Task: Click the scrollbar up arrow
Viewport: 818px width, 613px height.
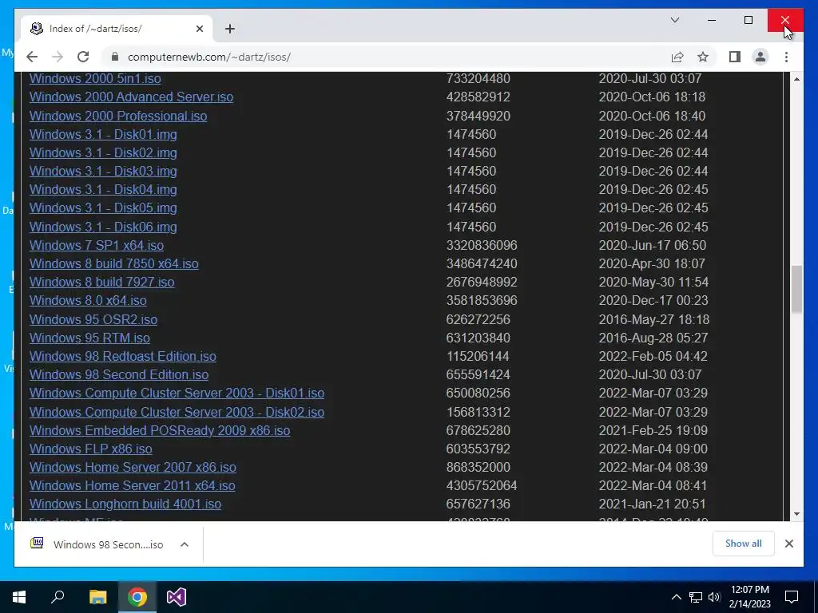Action: [x=796, y=79]
